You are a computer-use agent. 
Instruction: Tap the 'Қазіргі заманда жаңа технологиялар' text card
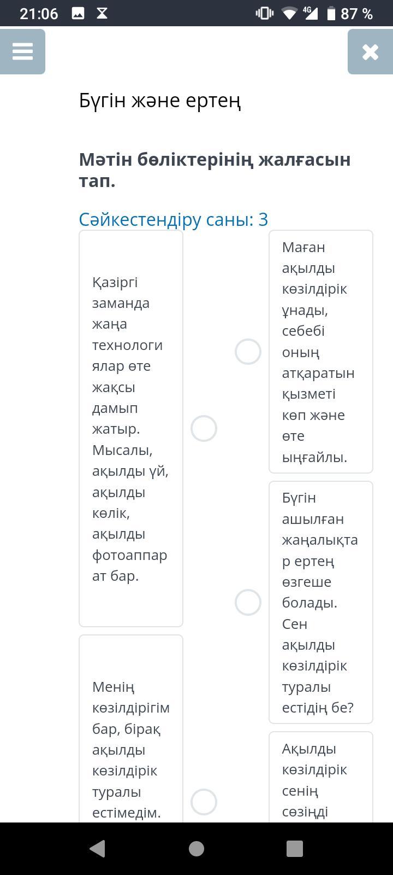131,428
